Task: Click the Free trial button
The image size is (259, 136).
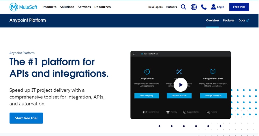Action: point(239,7)
